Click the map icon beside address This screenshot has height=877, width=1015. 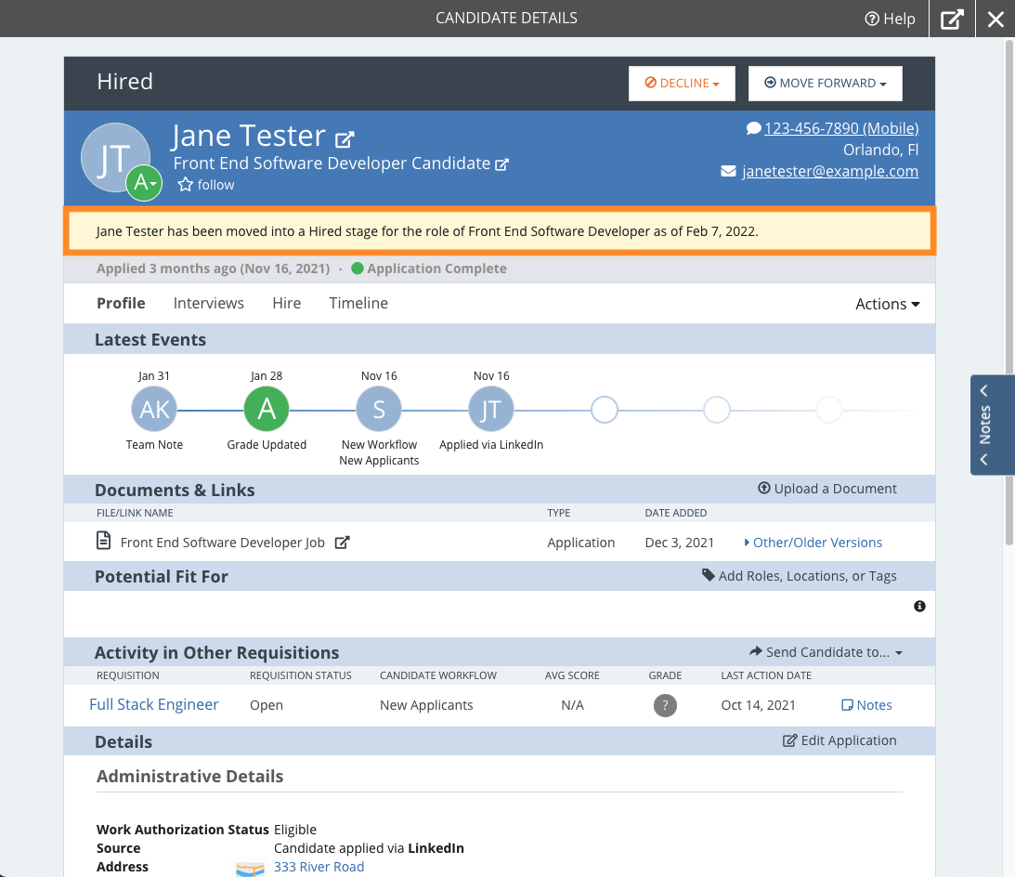[x=250, y=869]
